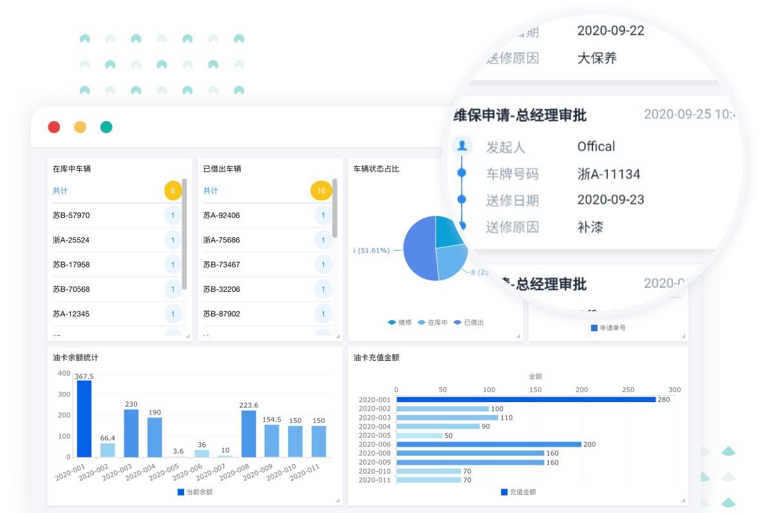Click the 2020-003 balance bar labeled 230
The image size is (774, 513).
(131, 433)
